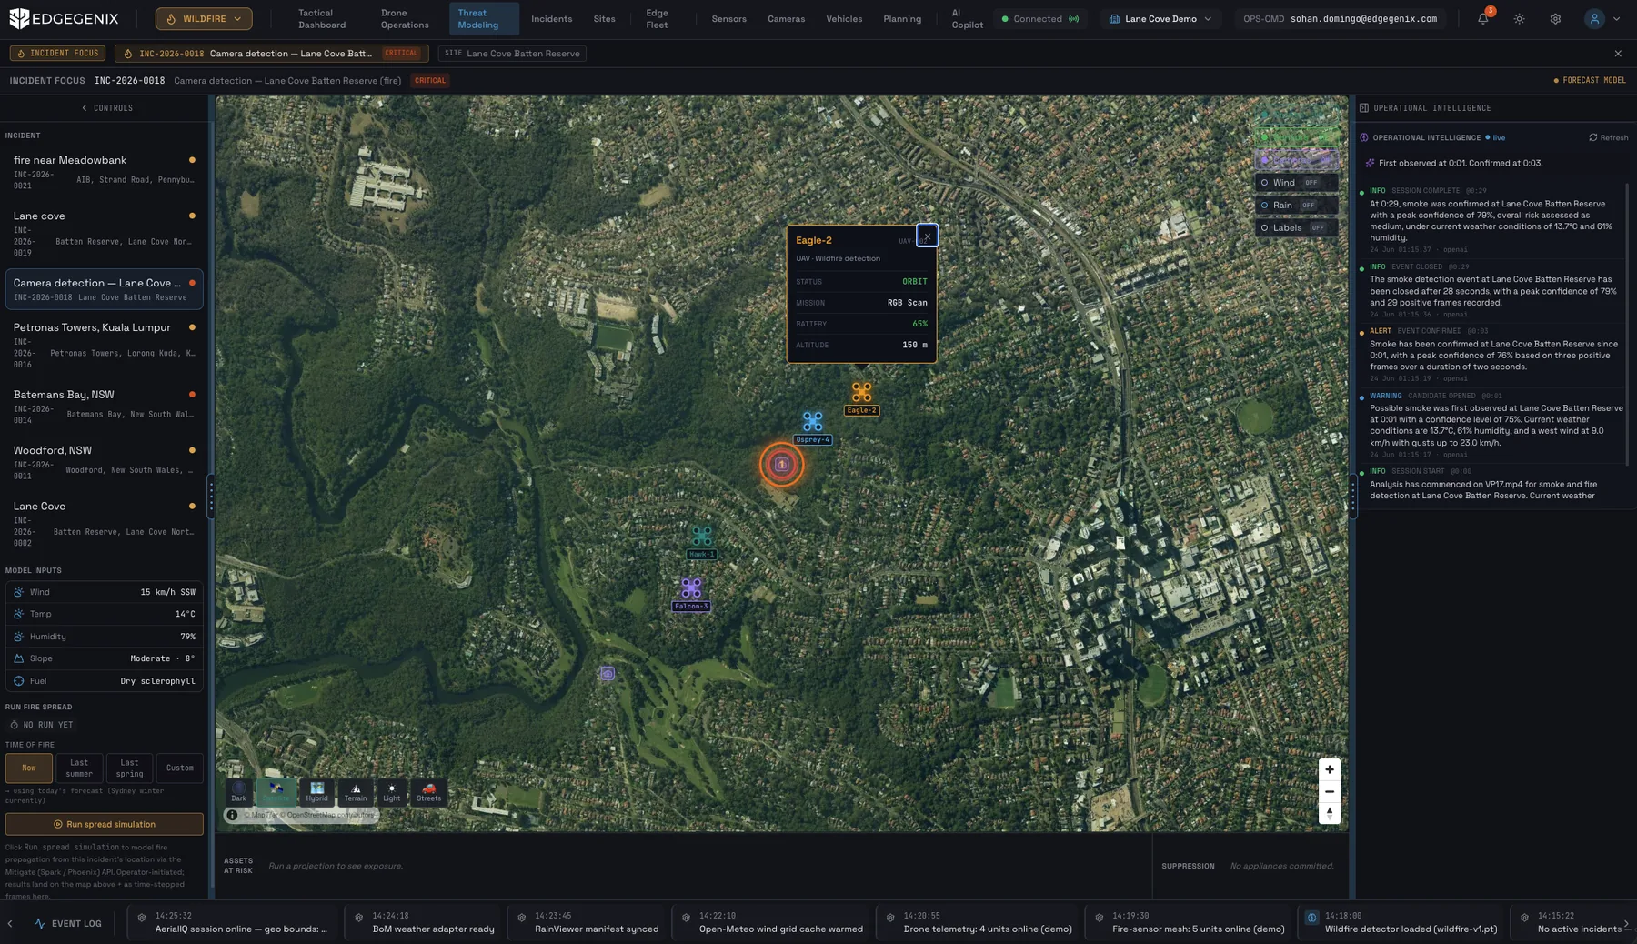Zoom in on the map

1330,770
